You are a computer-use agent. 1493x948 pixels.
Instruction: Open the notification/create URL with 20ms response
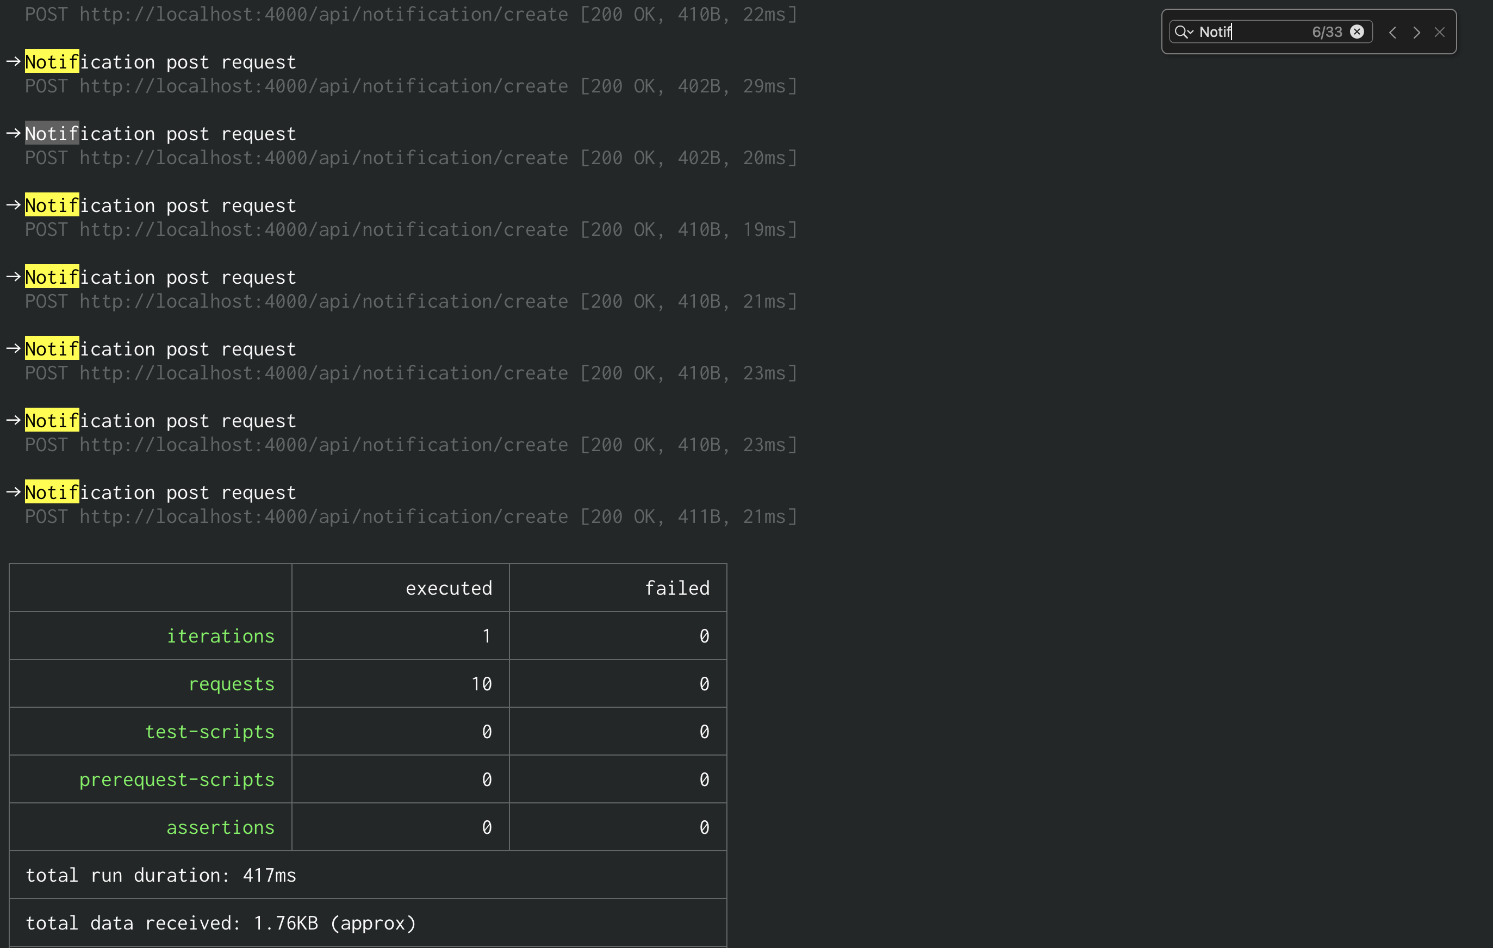(x=323, y=158)
